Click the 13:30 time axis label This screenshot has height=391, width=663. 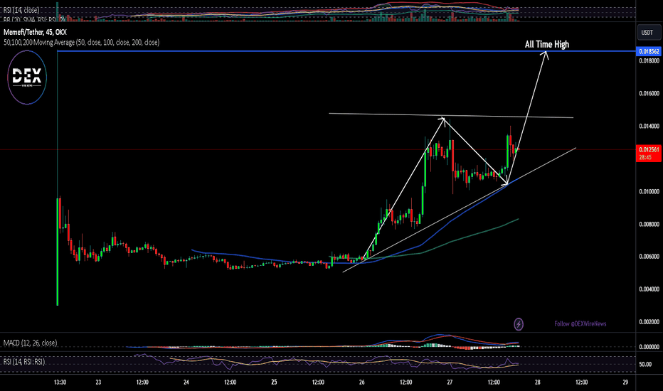click(x=60, y=382)
